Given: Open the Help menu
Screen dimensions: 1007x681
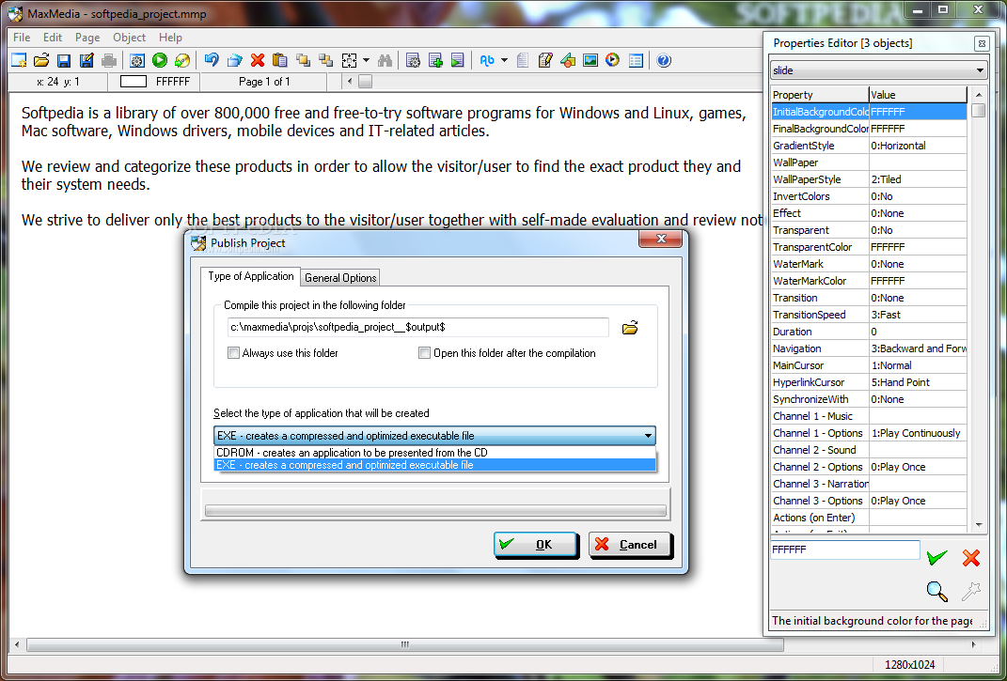Looking at the screenshot, I should [170, 38].
